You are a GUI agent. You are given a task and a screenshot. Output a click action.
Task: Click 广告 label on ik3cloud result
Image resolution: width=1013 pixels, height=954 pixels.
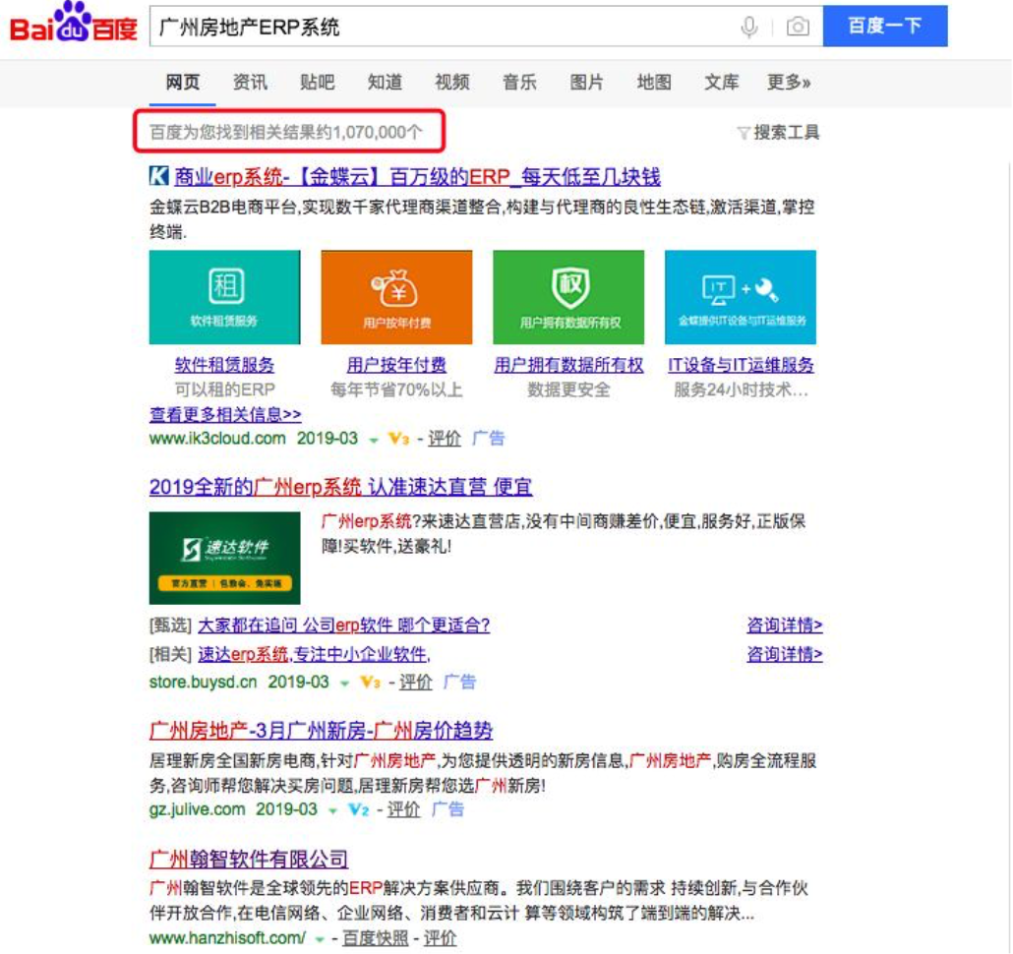[x=489, y=439]
